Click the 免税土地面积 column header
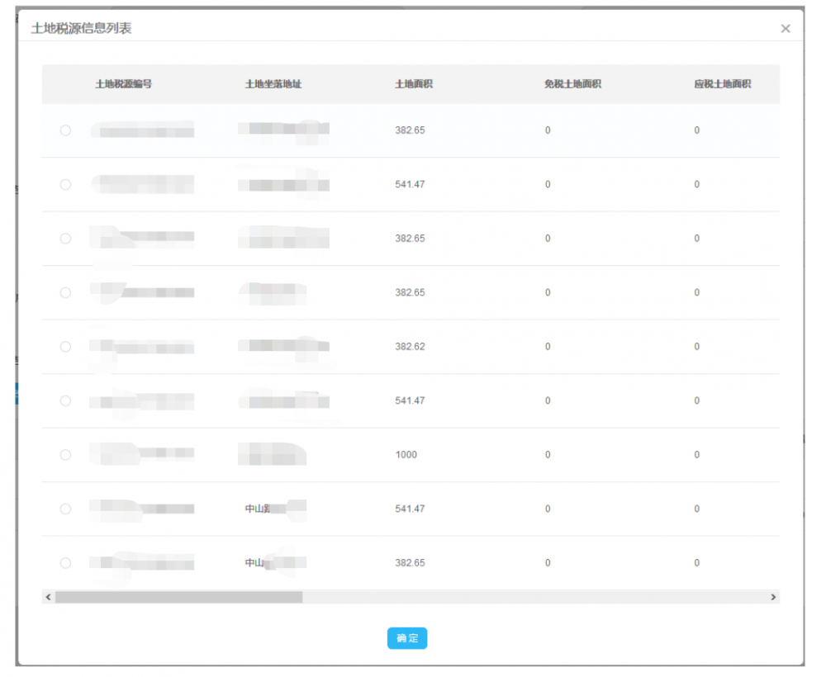This screenshot has width=826, height=677. click(572, 84)
